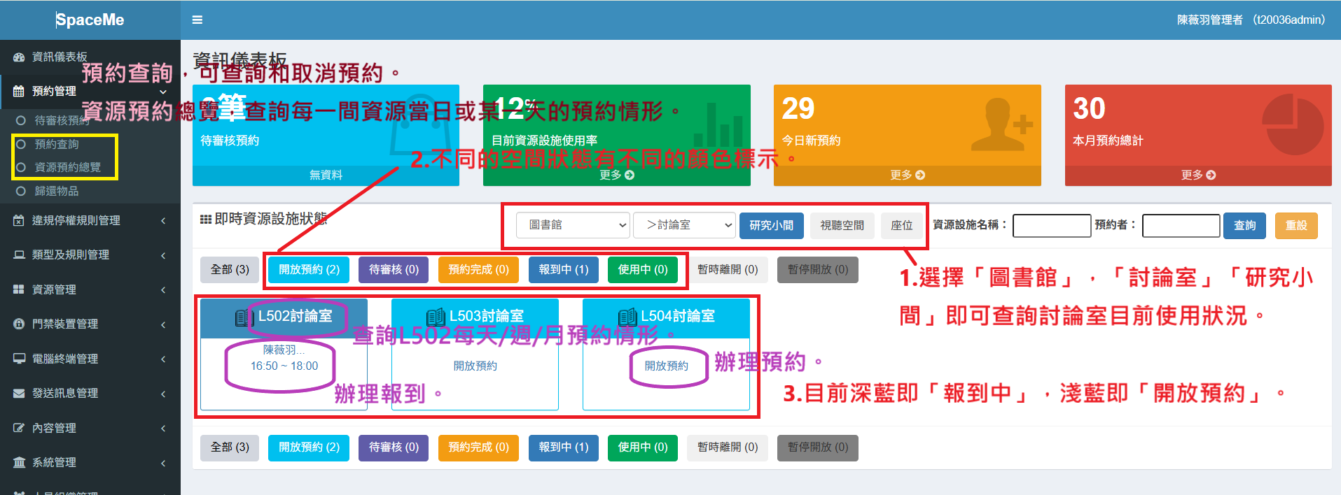
Task: Click the 資源設施名稱 text input field
Action: (x=1051, y=226)
